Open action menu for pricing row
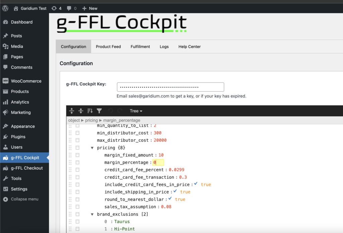Viewport: 343px width, 233px height. pyautogui.click(x=77, y=148)
